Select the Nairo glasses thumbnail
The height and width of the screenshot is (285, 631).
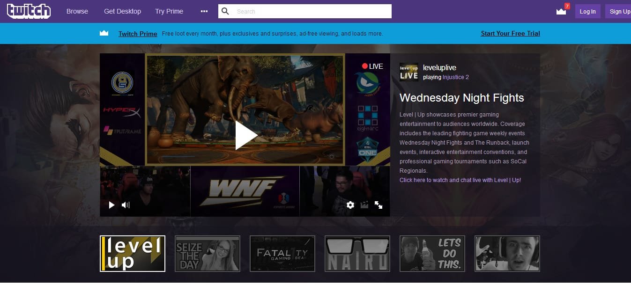tap(357, 254)
